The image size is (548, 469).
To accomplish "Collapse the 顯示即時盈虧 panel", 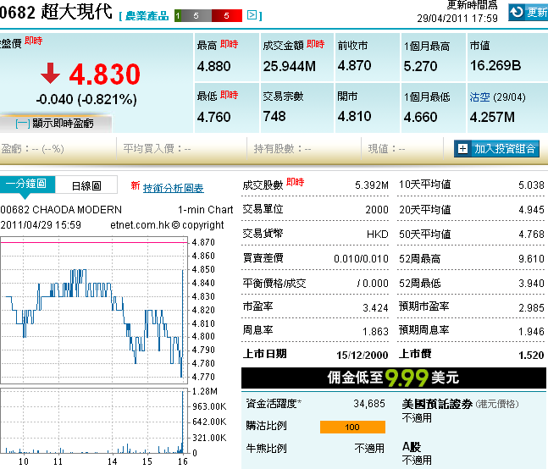I will click(56, 124).
